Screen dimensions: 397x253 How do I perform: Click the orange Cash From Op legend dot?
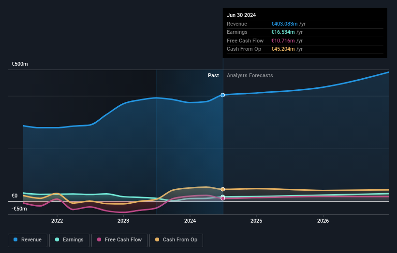coord(157,239)
